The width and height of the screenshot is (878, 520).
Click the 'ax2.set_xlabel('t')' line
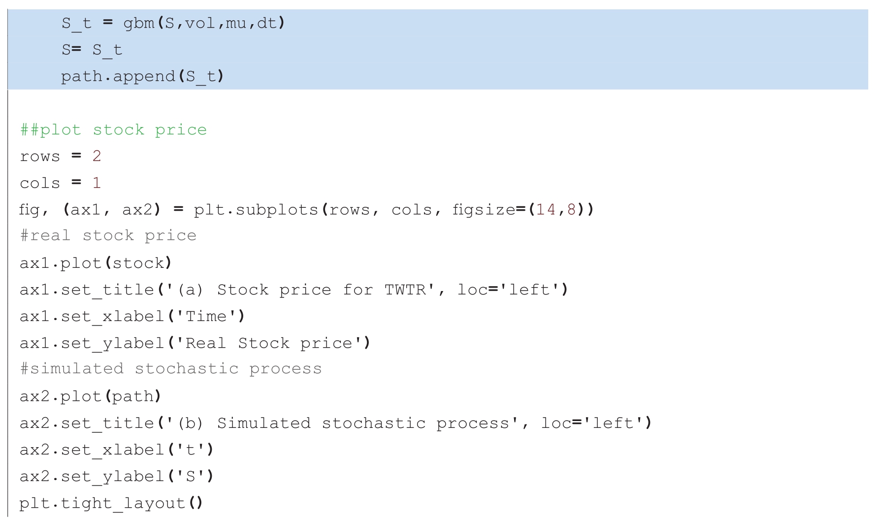coord(116,450)
